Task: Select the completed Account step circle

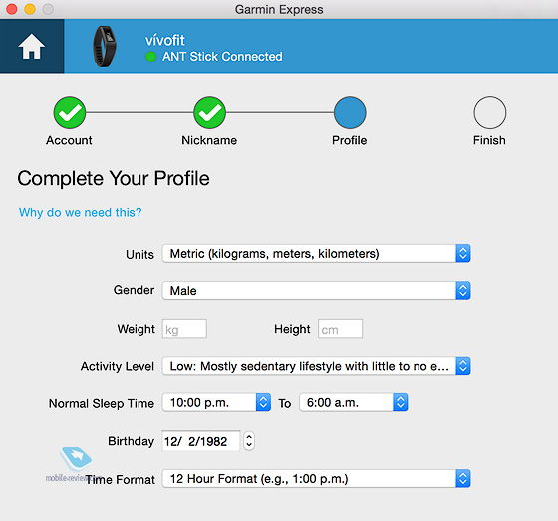Action: 70,113
